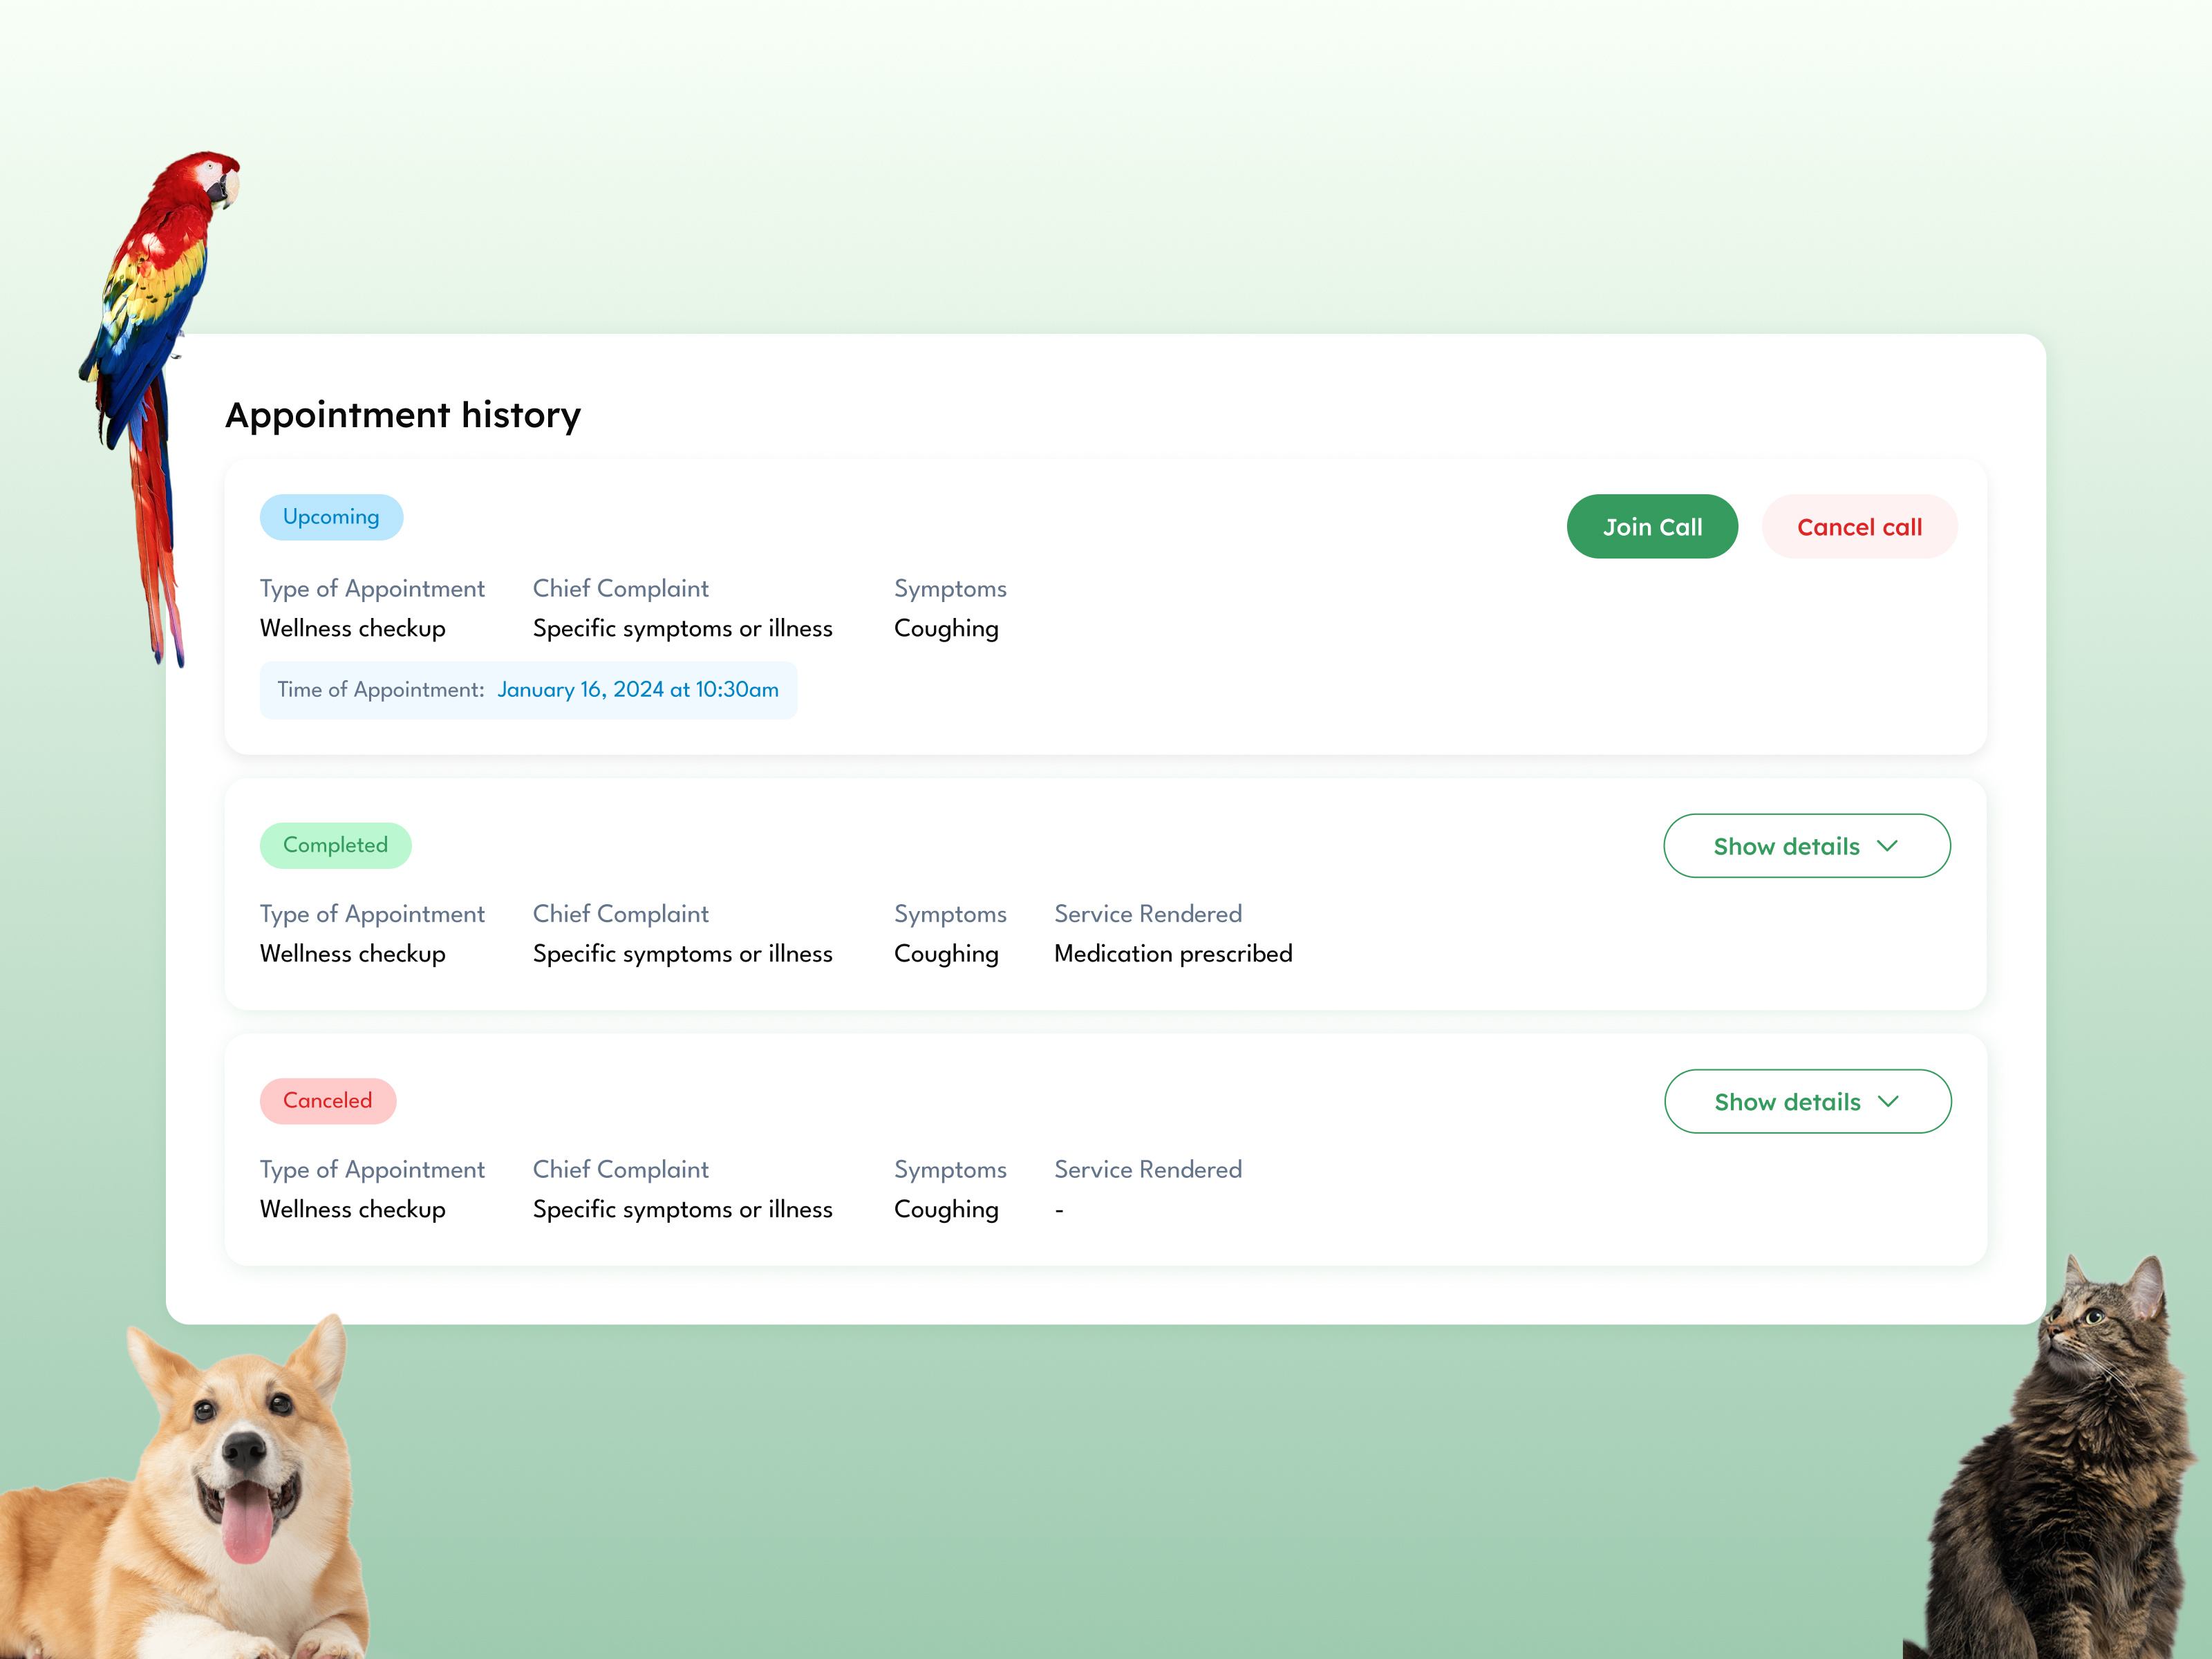Screen dimensions: 2212x1659
Task: Click Coughing under Symptoms in Upcoming card
Action: (946, 628)
